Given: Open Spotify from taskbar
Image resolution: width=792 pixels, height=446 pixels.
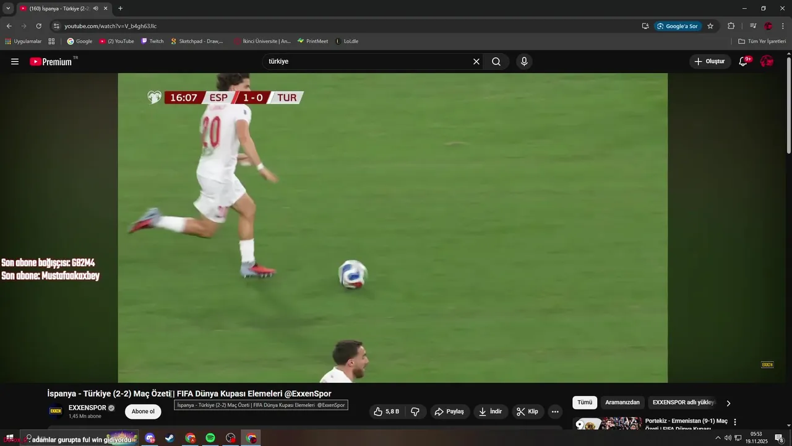Looking at the screenshot, I should pyautogui.click(x=210, y=438).
